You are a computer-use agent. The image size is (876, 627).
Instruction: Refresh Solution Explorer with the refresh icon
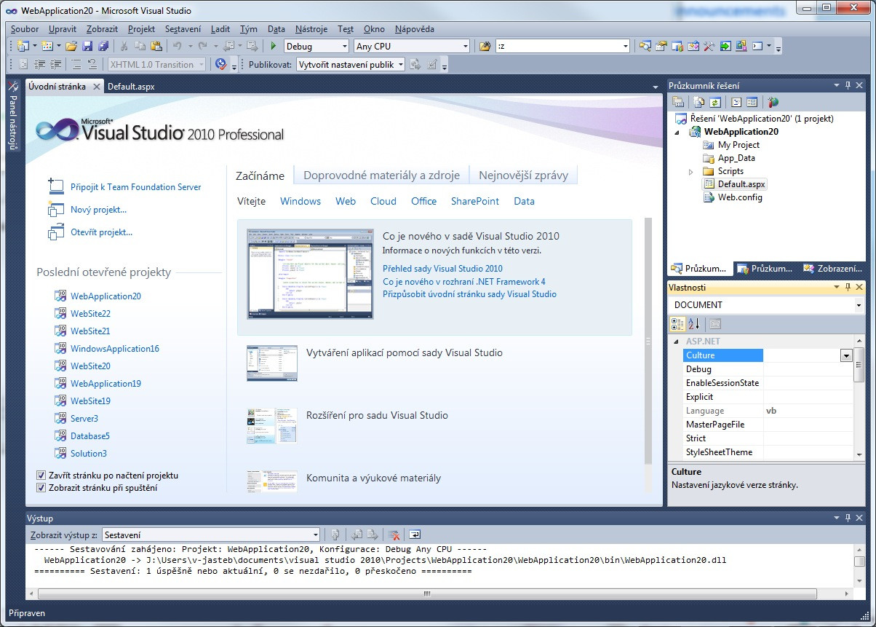(715, 102)
